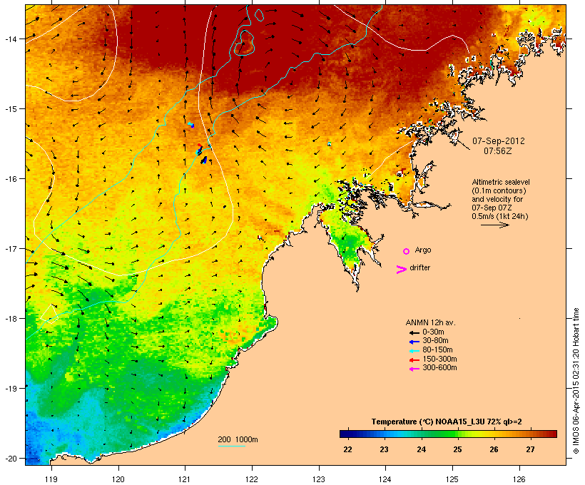Click the '200 1000m' bathymetry label
The height and width of the screenshot is (485, 585).
(238, 439)
